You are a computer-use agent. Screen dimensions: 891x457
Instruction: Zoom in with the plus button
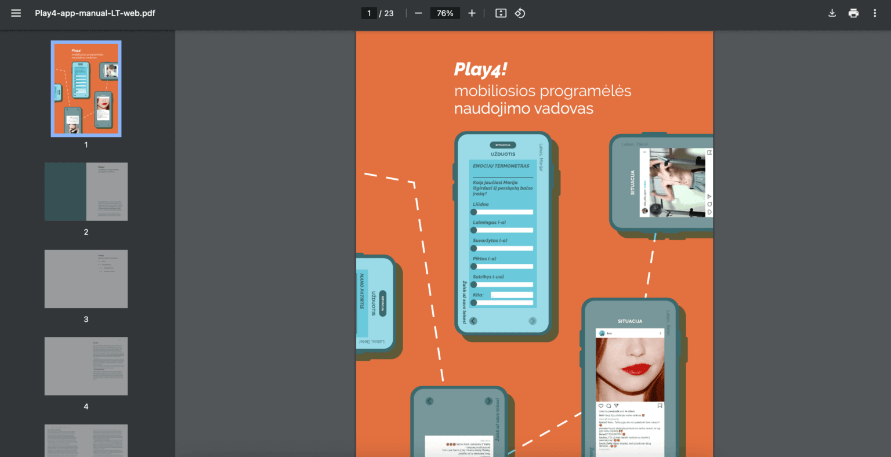472,13
